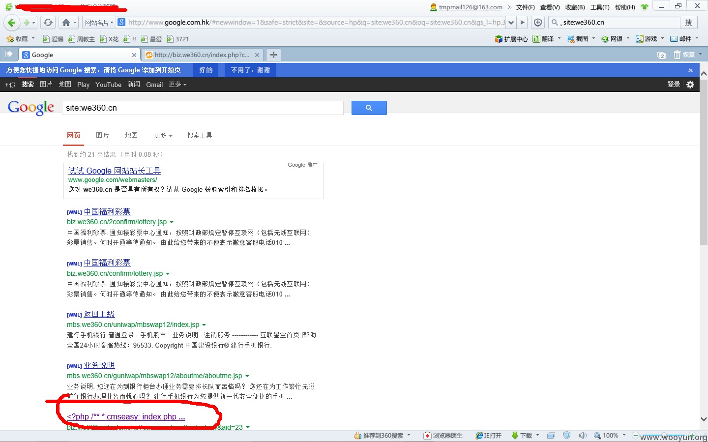The height and width of the screenshot is (442, 708).
Task: Toggle the sidebar panel icon left of tabs
Action: [x=9, y=54]
